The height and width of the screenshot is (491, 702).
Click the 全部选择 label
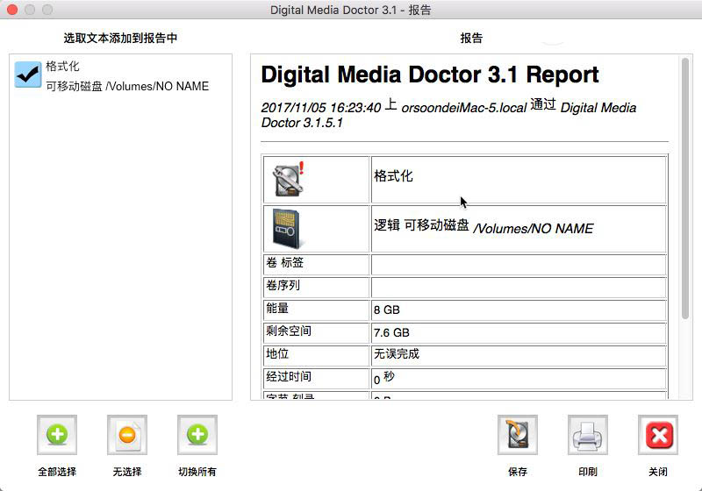[57, 472]
